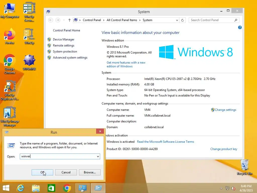Image resolution: width=257 pixels, height=193 pixels.
Task: Click All Control Panel Items breadcrumb
Action: 122,20
